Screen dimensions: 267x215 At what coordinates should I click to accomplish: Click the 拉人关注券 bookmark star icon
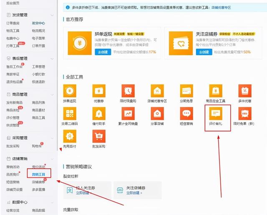click(70, 190)
